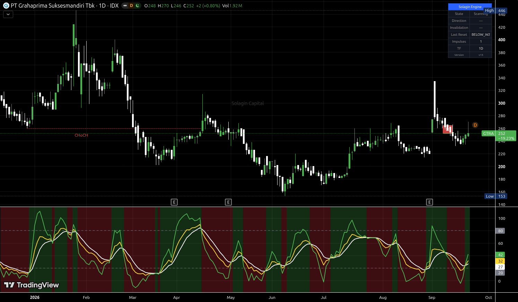This screenshot has width=518, height=302.
Task: Click the +2 (+0.80%) change value
Action: pos(208,6)
